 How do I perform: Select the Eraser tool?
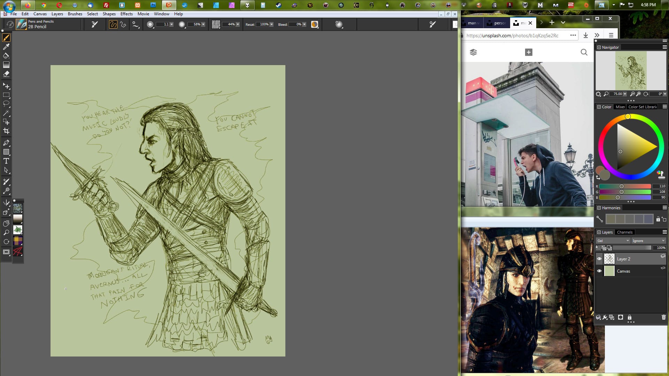point(6,74)
